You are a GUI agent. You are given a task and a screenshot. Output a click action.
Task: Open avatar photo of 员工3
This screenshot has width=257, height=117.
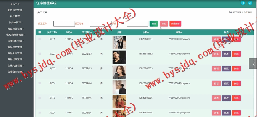click(x=119, y=72)
